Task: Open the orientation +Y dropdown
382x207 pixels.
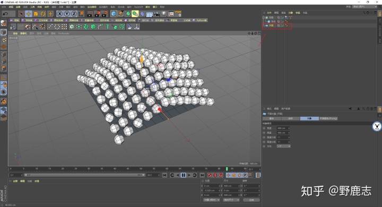Action: click(x=283, y=146)
